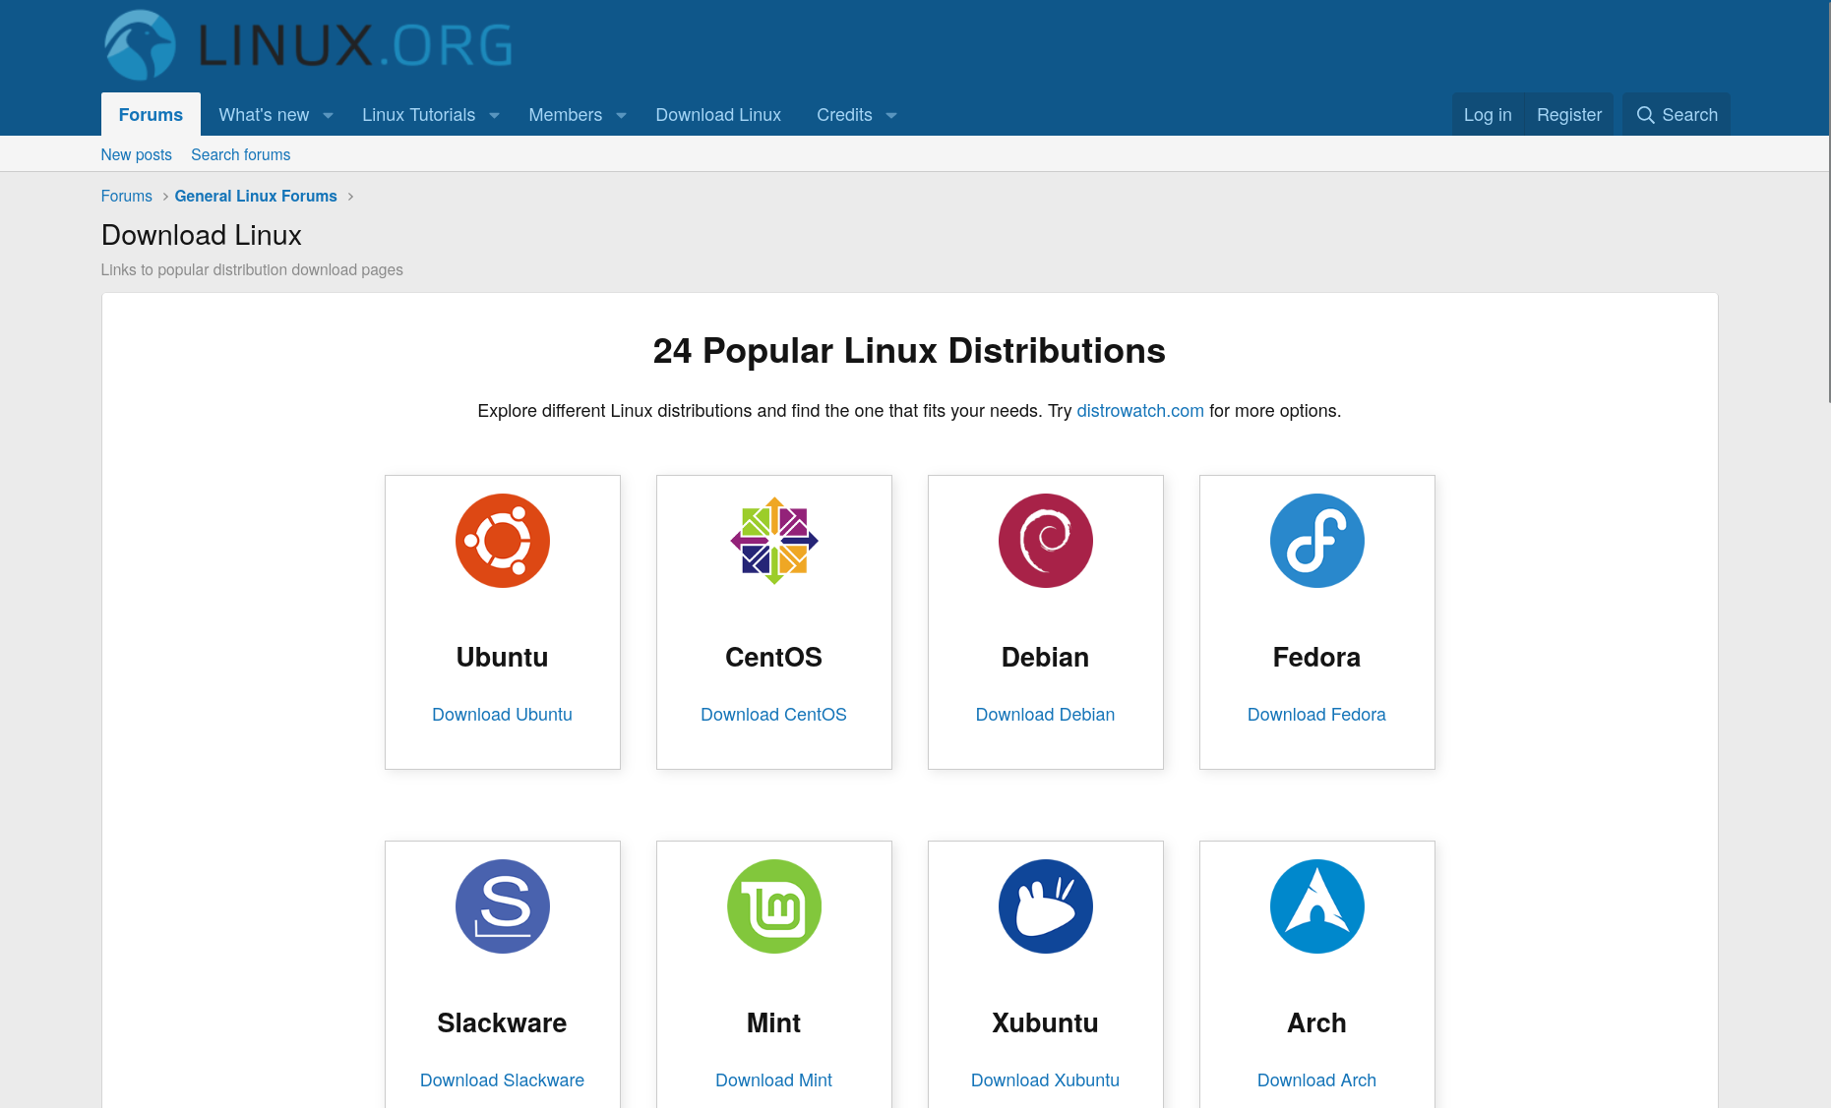This screenshot has height=1108, width=1831.
Task: Click the Search button in navbar
Action: coord(1676,115)
